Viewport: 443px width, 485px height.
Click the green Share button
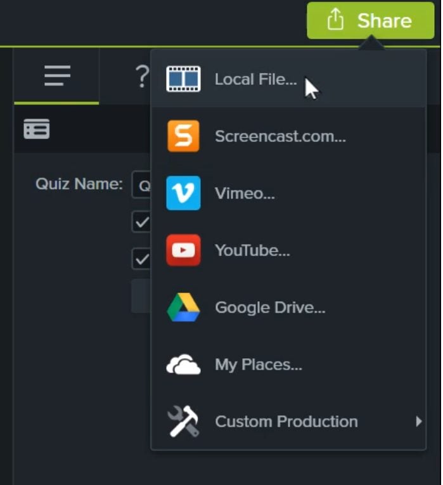[x=370, y=21]
